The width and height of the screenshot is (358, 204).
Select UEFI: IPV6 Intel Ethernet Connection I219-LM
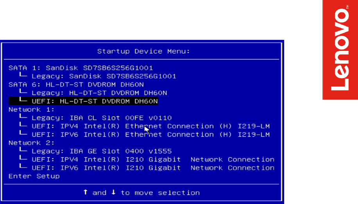[151, 134]
